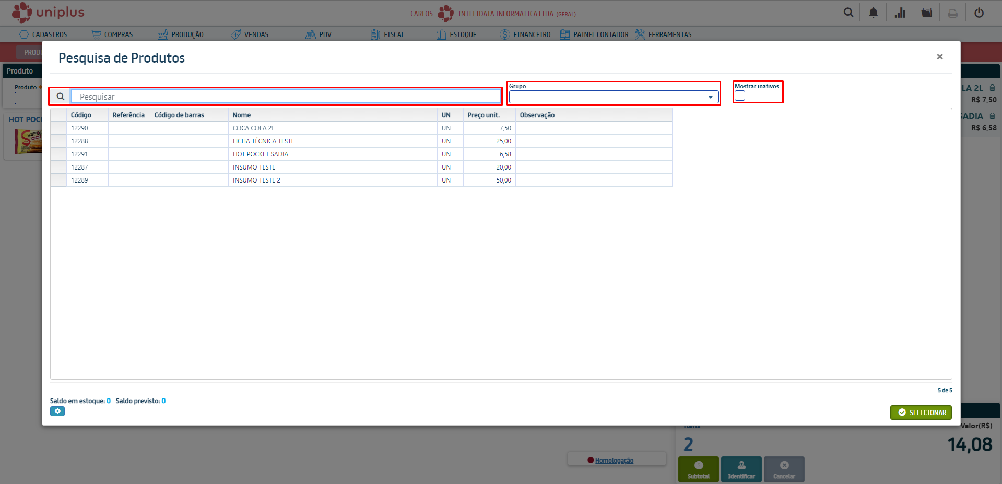
Task: Open the FINANCEIRO menu
Action: pos(525,34)
